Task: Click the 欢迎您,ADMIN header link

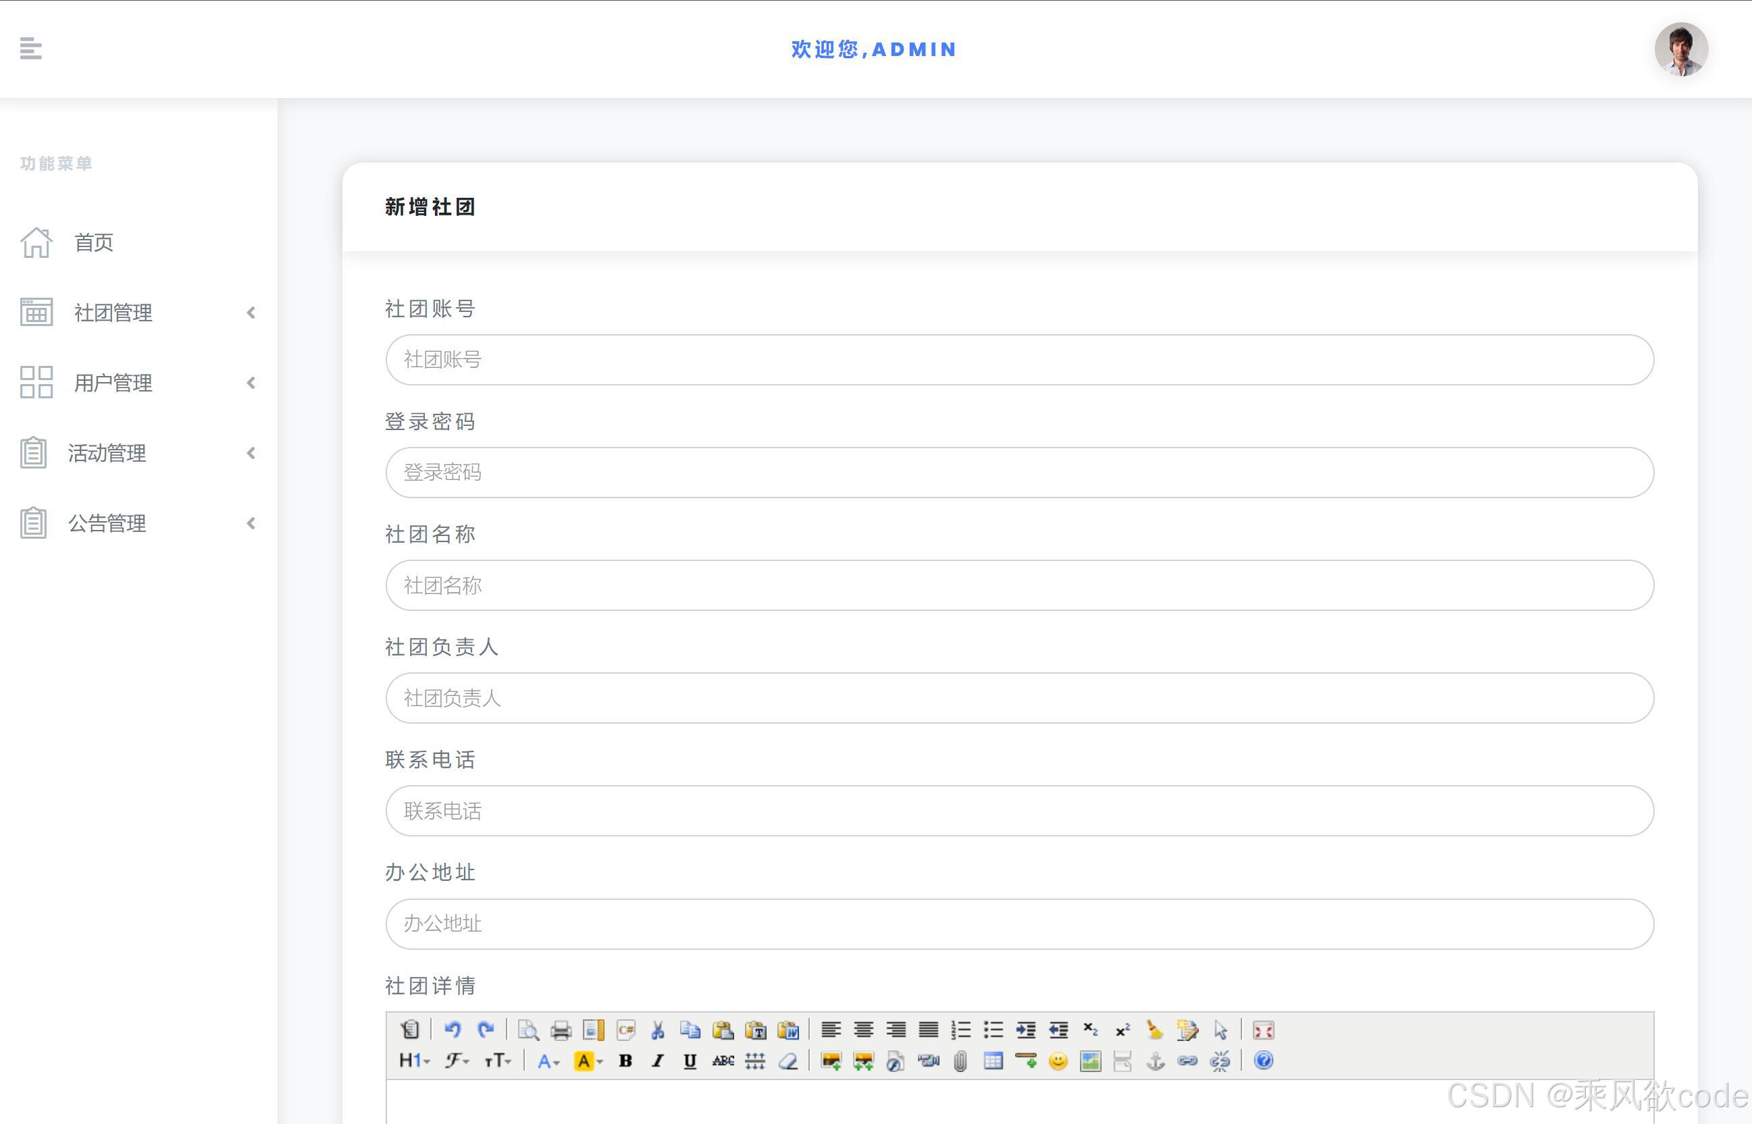Action: click(x=873, y=49)
